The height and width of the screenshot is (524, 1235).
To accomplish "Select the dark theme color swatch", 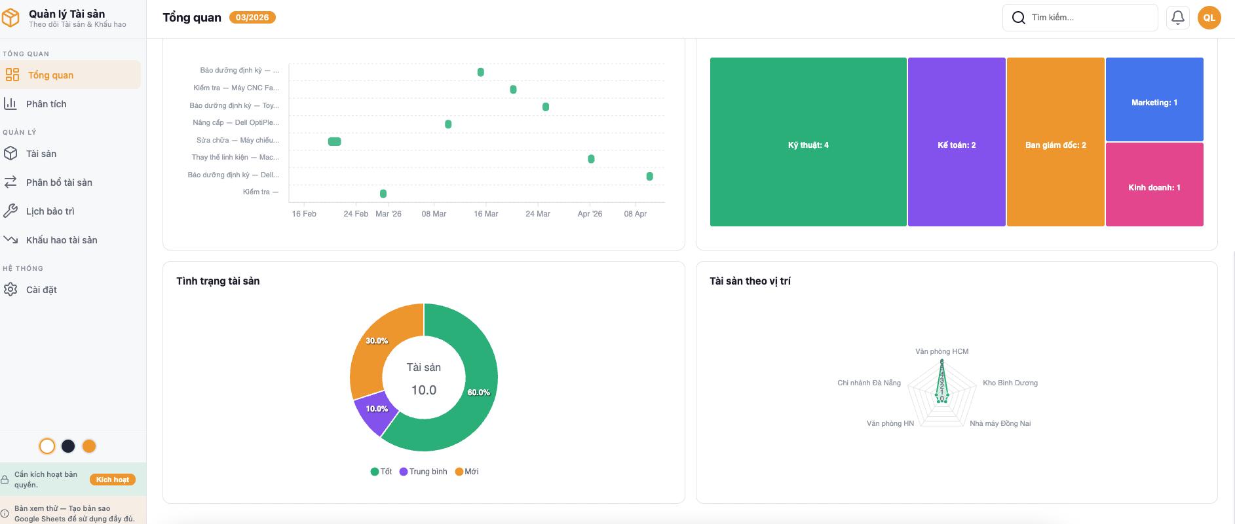I will click(x=68, y=446).
